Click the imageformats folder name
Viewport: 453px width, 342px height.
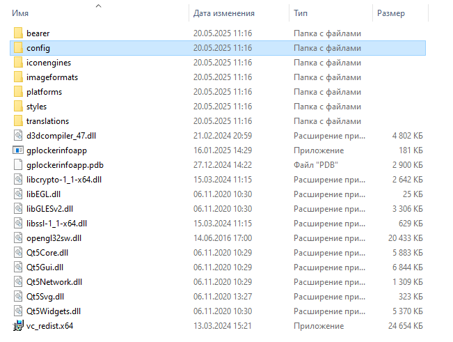tap(52, 77)
